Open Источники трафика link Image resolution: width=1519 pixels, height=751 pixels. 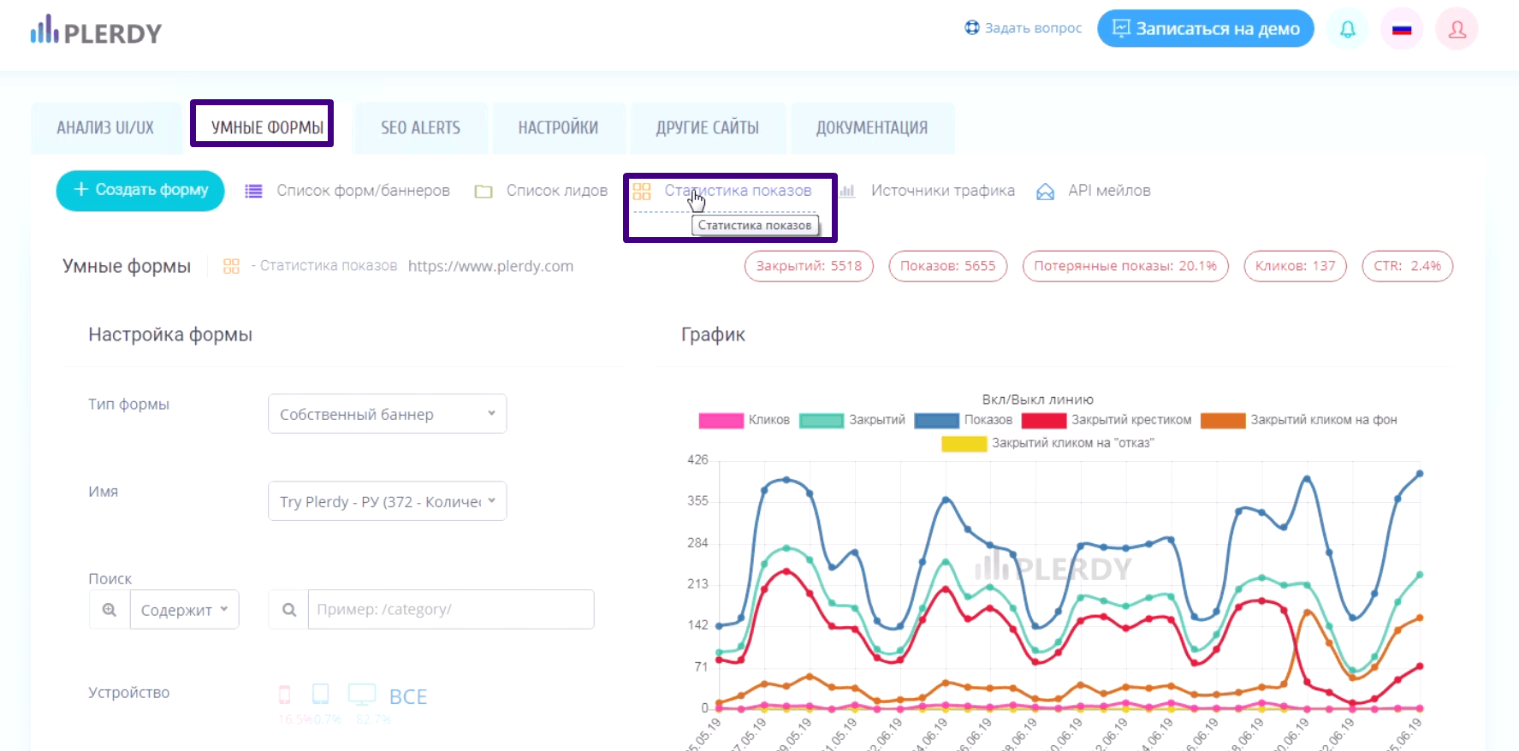click(943, 191)
